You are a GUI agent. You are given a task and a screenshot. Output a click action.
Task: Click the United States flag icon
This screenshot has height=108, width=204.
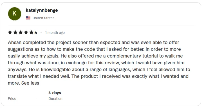click(x=28, y=18)
